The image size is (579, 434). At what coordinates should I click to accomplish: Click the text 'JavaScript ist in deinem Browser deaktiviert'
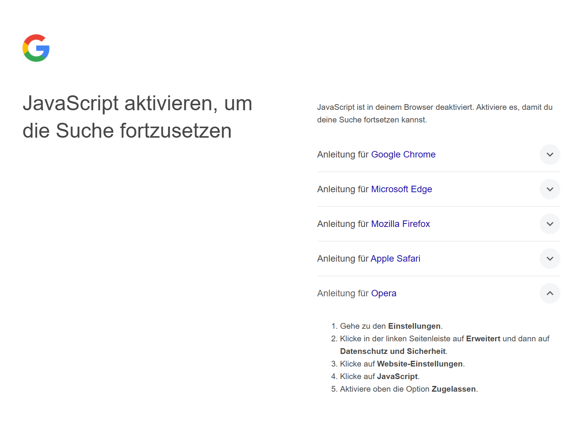pyautogui.click(x=396, y=107)
